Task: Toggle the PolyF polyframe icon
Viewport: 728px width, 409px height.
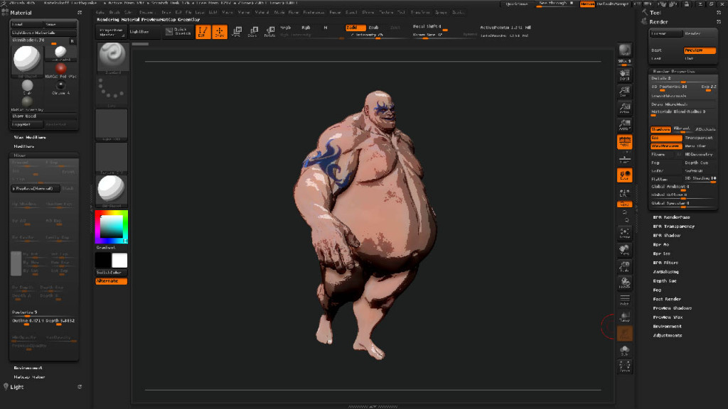Action: pyautogui.click(x=624, y=300)
